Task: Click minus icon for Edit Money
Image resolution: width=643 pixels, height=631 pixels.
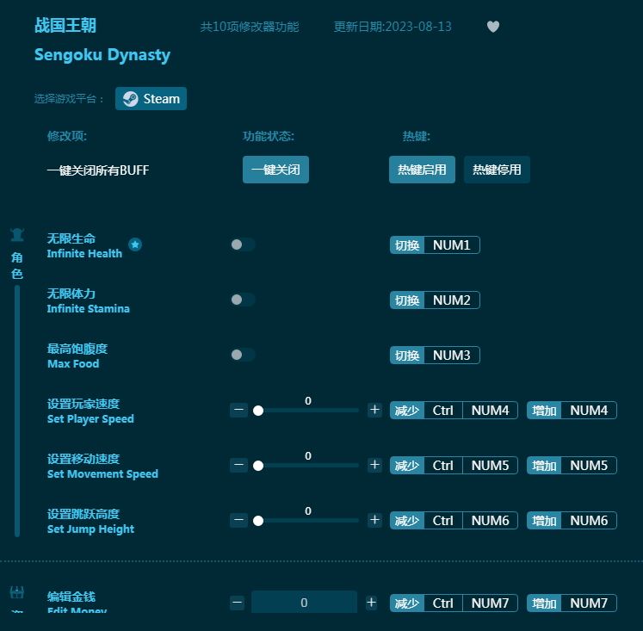Action: (x=238, y=603)
